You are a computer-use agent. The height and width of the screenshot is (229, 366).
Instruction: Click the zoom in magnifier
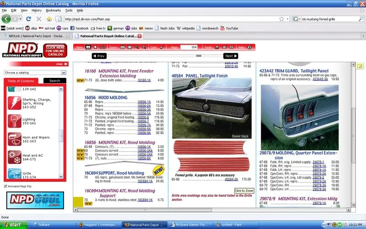click(137, 47)
